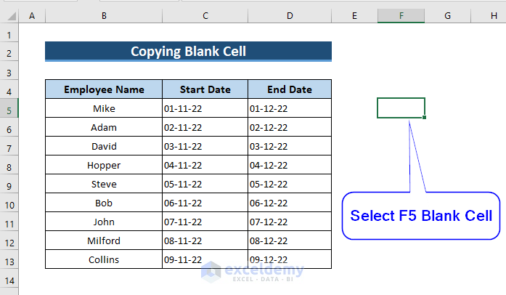This screenshot has height=295, width=506.
Task: Select the cell containing 'Bob'
Action: pyautogui.click(x=104, y=203)
